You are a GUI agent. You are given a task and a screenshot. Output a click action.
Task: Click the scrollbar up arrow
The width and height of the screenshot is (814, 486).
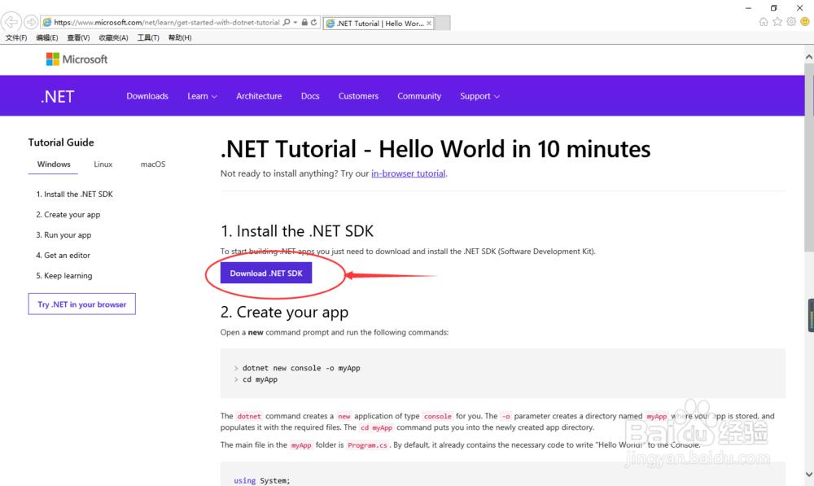pyautogui.click(x=809, y=57)
